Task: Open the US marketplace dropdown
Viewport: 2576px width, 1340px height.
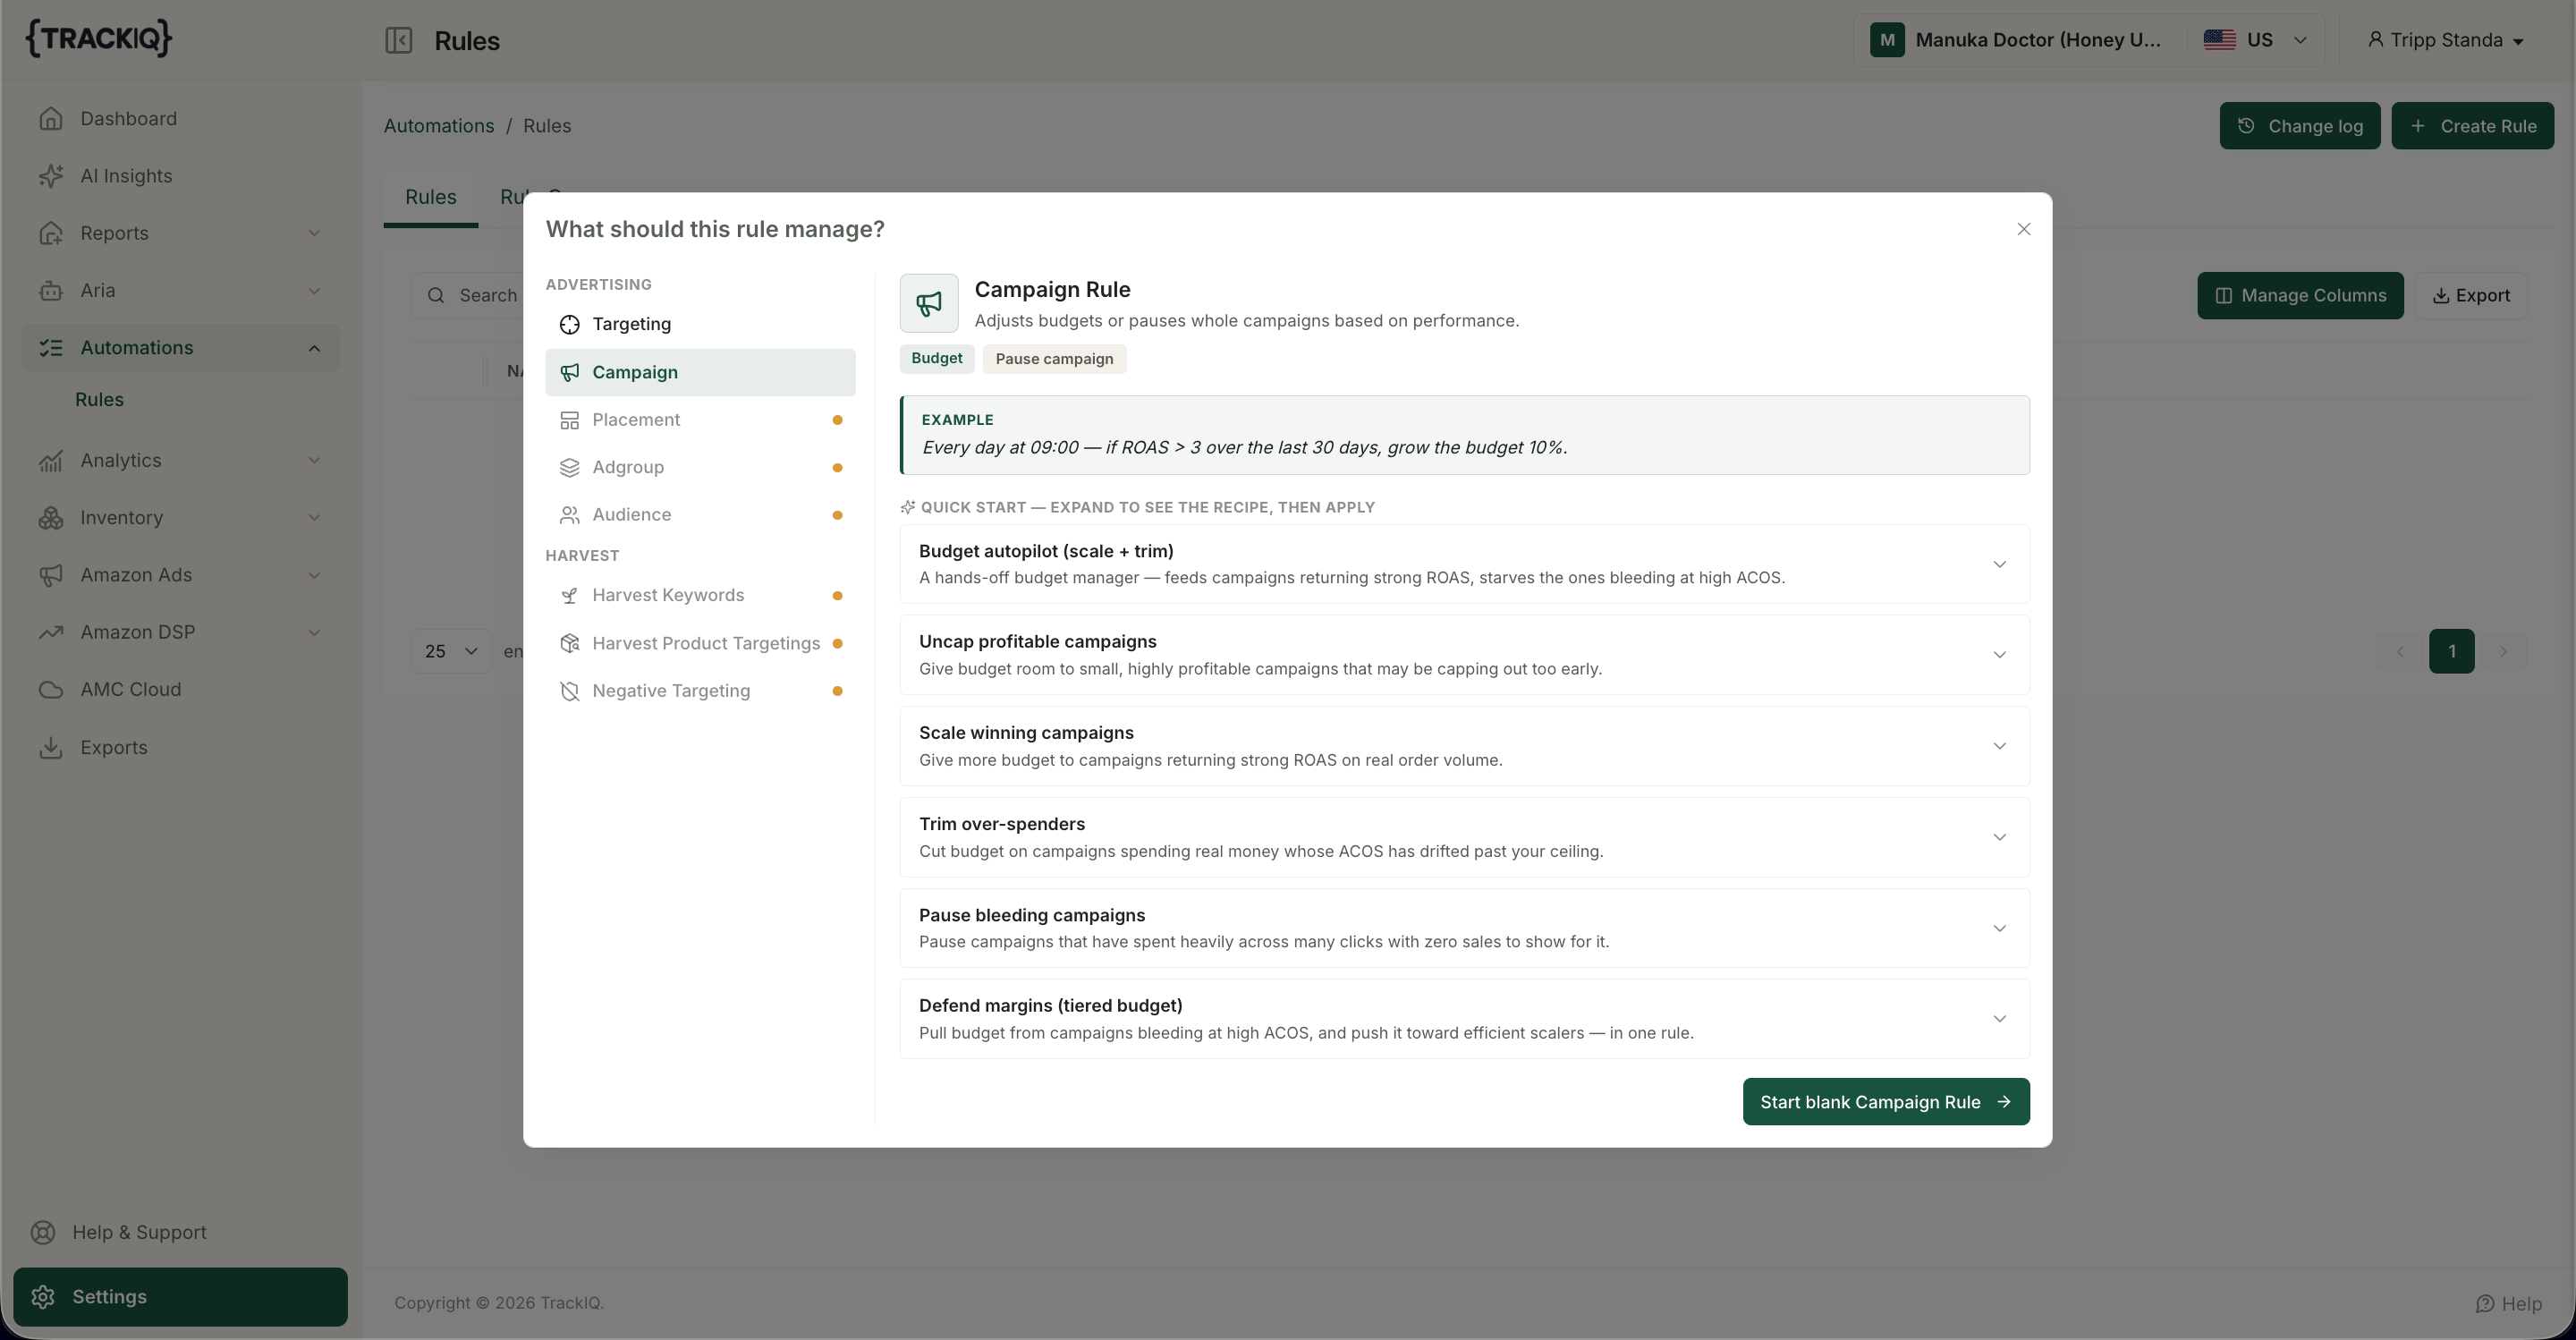Action: pos(2255,40)
